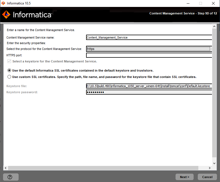The height and width of the screenshot is (182, 220).
Task: Click the Keystore file path field
Action: (149, 86)
